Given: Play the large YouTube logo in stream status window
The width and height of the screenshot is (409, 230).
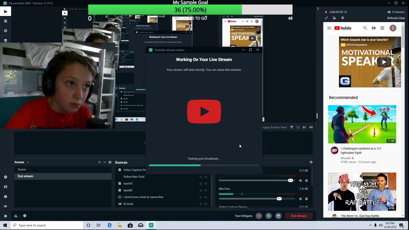Looking at the screenshot, I should point(204,111).
